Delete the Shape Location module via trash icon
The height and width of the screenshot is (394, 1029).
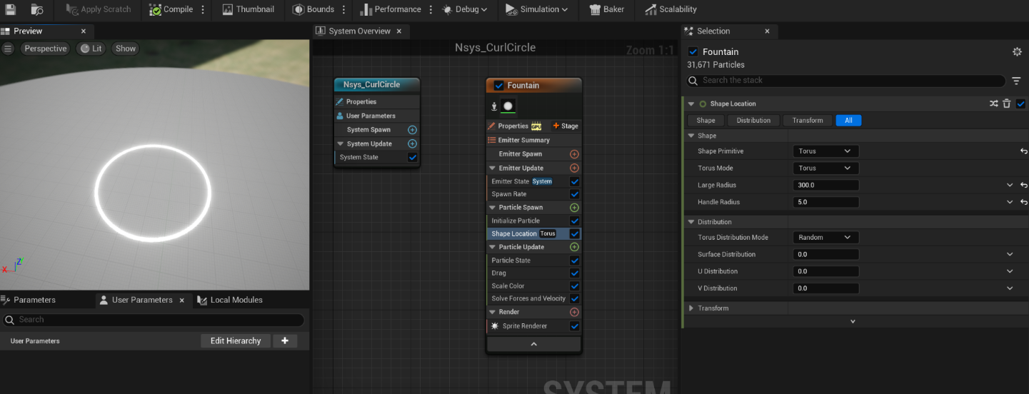click(x=1007, y=103)
